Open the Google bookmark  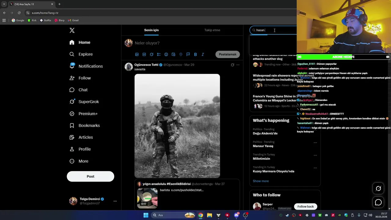click(x=18, y=20)
